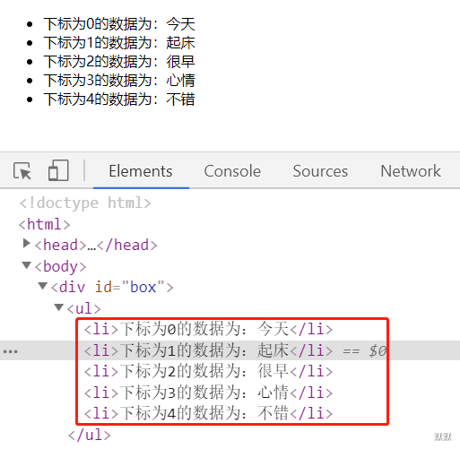Viewport: 460px width, 449px height.
Task: Open the three-dot menu on highlighted row
Action: [x=11, y=351]
